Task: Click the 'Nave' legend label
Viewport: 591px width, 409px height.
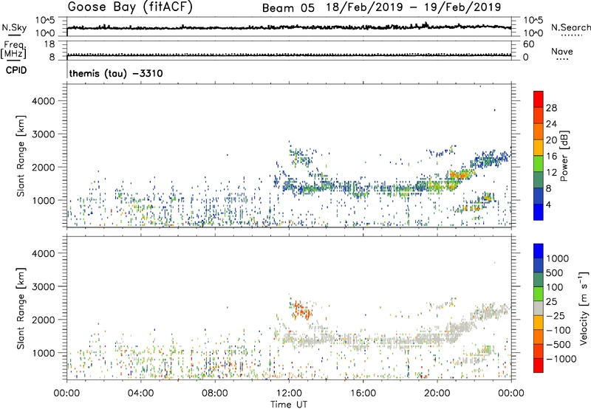Action: (562, 51)
